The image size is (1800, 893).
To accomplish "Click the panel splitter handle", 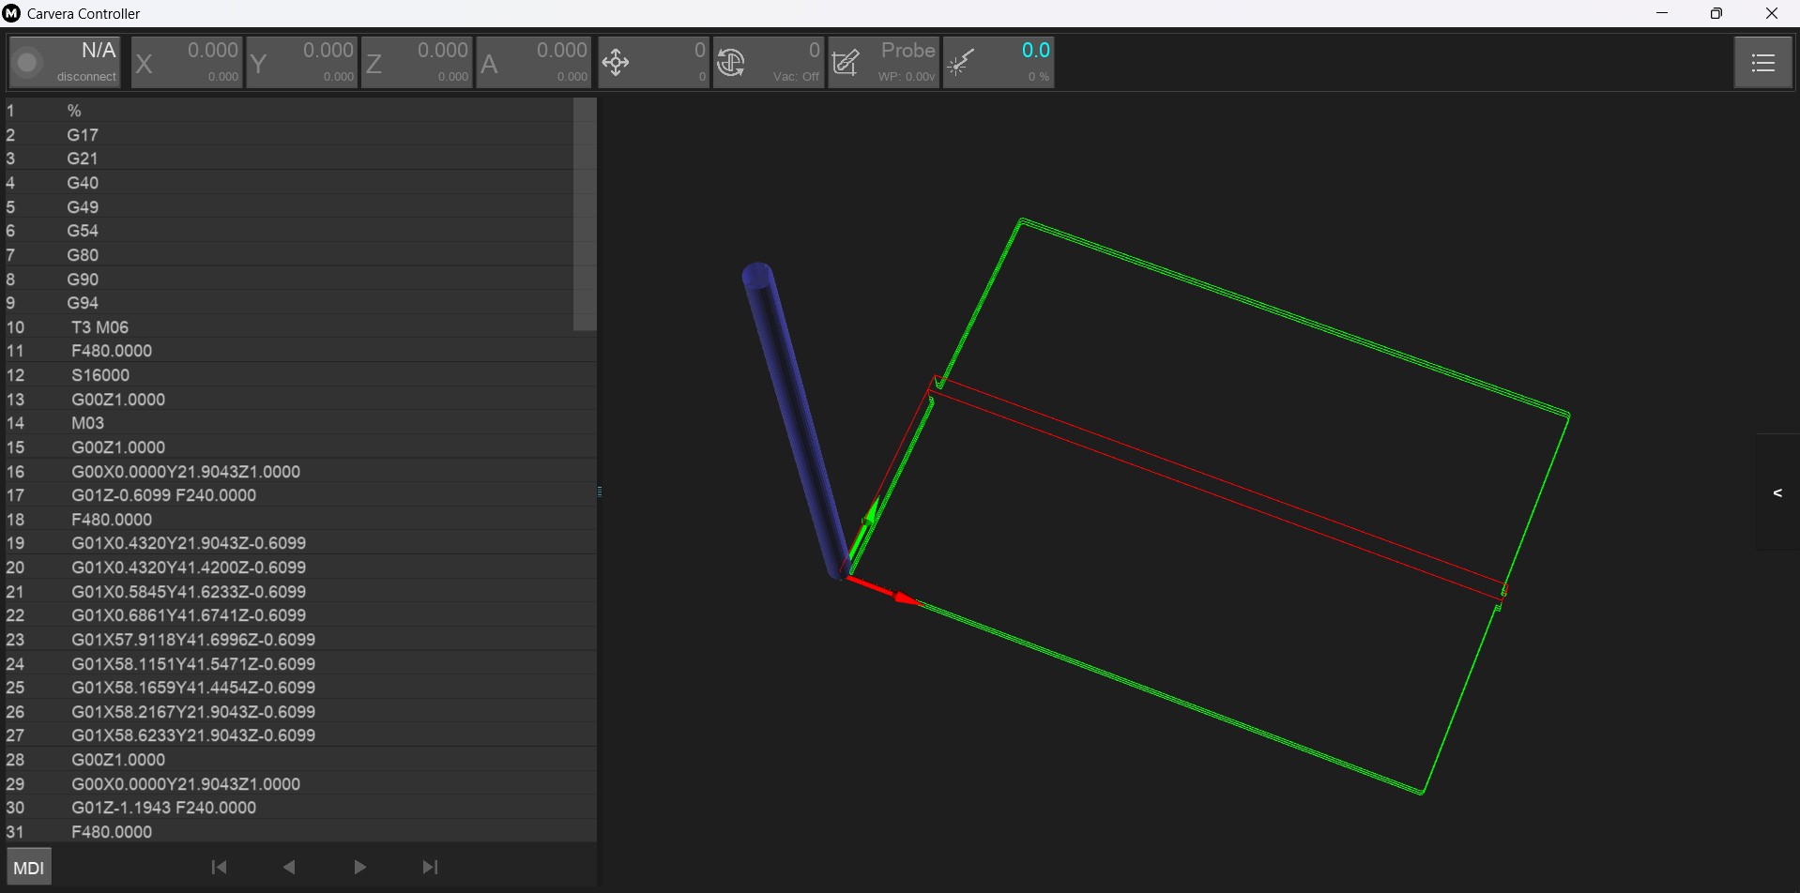I will pos(599,491).
